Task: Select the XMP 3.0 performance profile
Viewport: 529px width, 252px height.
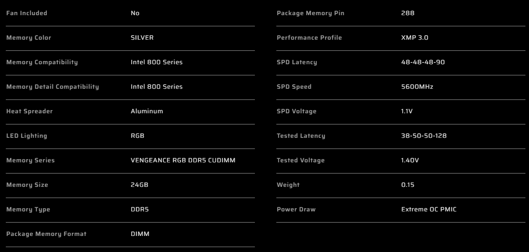Action: pos(415,38)
